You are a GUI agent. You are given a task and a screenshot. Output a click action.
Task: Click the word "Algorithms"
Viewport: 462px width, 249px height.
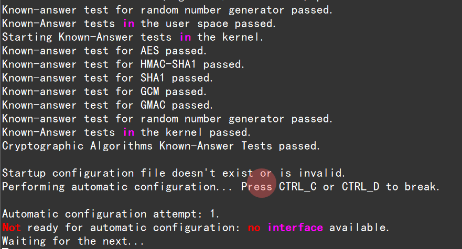coord(119,146)
